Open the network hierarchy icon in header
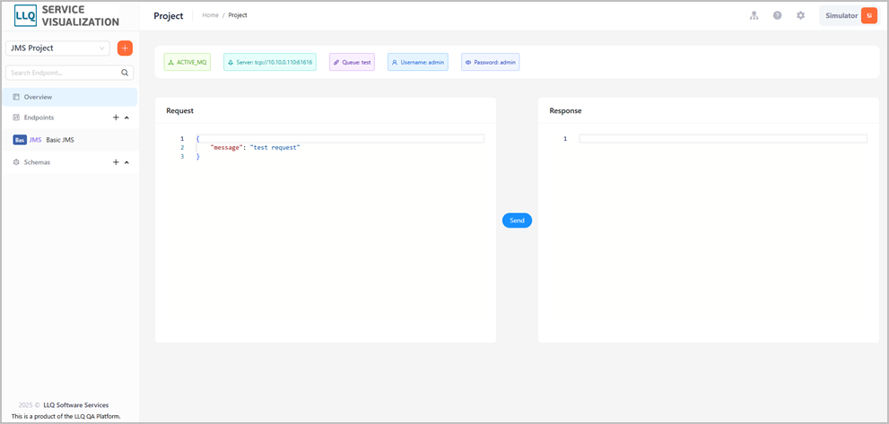 click(754, 16)
